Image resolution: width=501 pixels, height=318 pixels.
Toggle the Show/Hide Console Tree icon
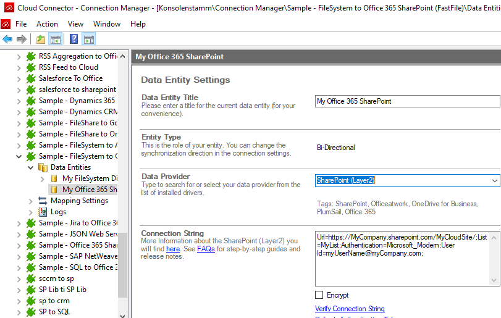[x=56, y=40]
